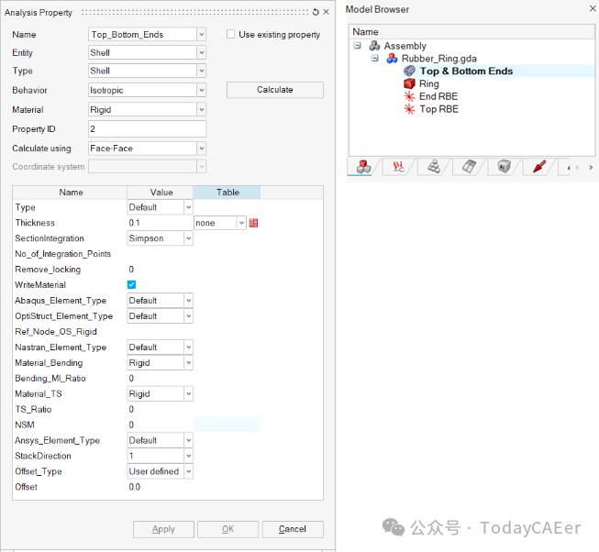Viewport: 599px width, 552px height.
Task: Collapse the Assembly tree node
Action: point(357,46)
